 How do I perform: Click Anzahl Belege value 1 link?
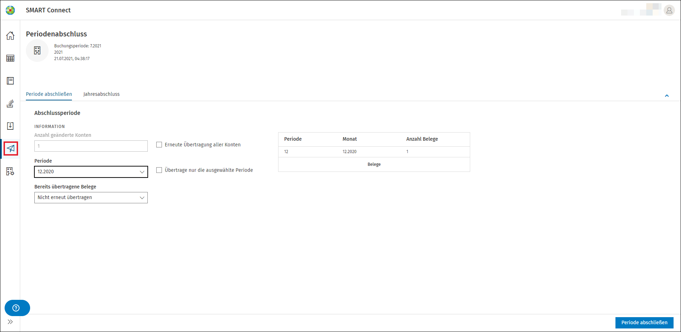click(x=407, y=152)
